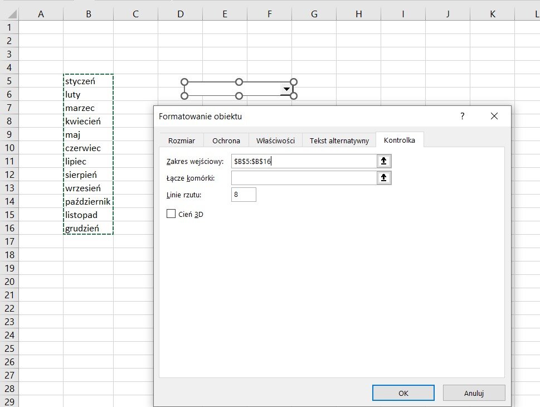The height and width of the screenshot is (407, 540).
Task: Select row 2 by its header
Action: click(9, 41)
